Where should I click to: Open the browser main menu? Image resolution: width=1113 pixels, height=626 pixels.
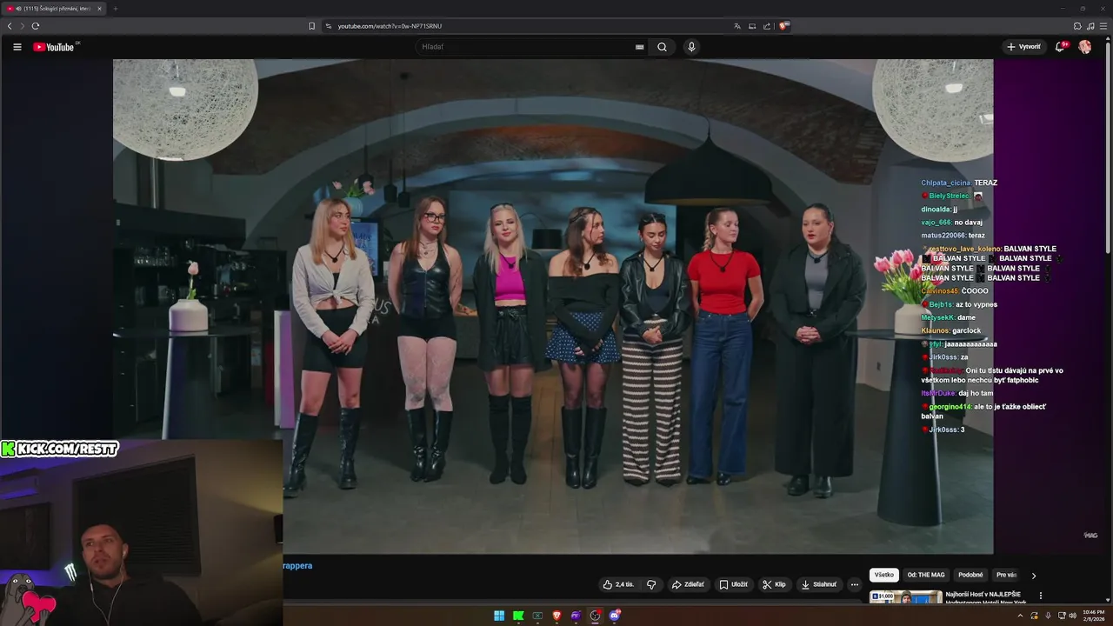pyautogui.click(x=1103, y=26)
